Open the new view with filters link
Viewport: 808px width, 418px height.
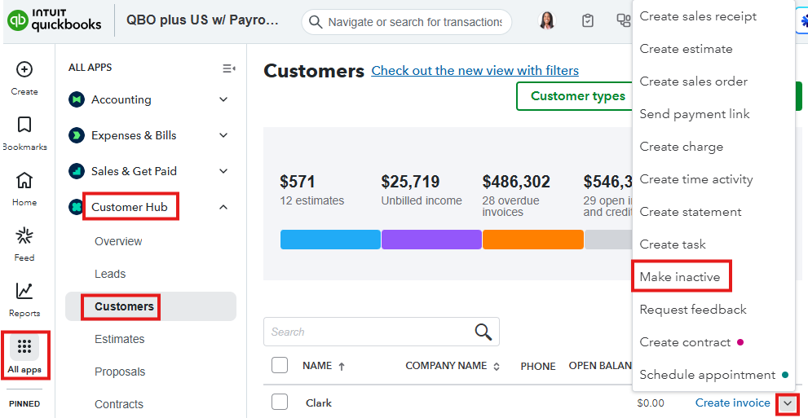475,71
